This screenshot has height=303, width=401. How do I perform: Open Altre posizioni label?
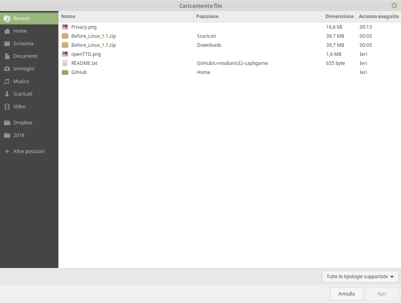(29, 151)
